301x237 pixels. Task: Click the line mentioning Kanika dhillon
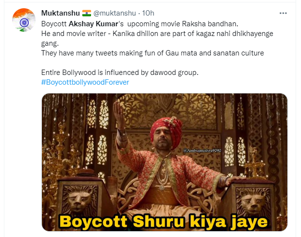(157, 34)
